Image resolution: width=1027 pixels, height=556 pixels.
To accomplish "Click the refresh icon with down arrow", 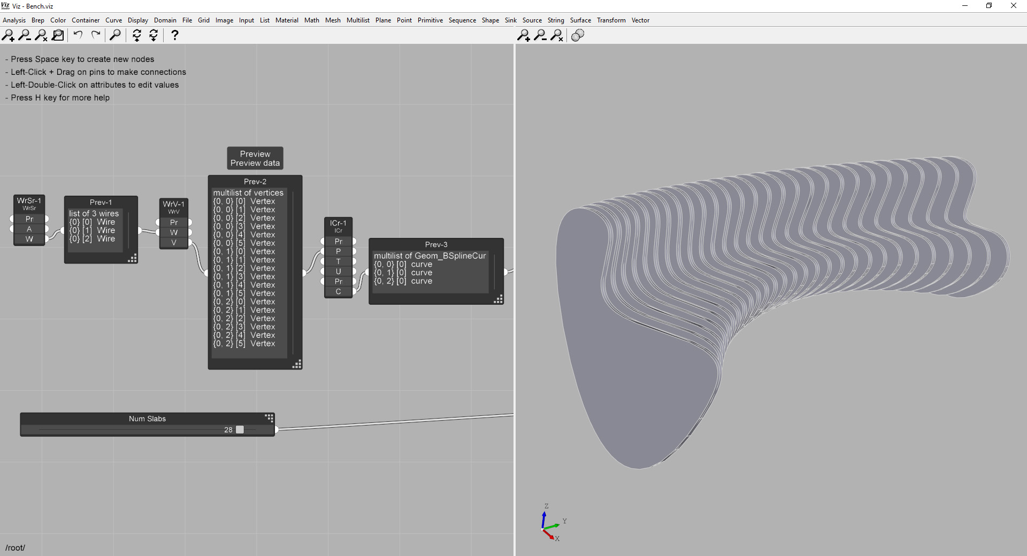I will pyautogui.click(x=154, y=35).
